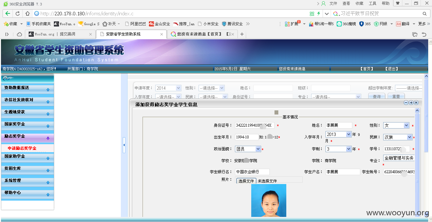Open the 金山安全 bookmark
Image resolution: width=432 pixels, height=222 pixels.
click(x=160, y=24)
